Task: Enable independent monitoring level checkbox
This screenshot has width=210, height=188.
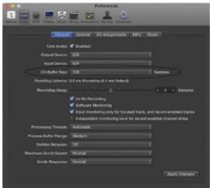Action: 72,118
